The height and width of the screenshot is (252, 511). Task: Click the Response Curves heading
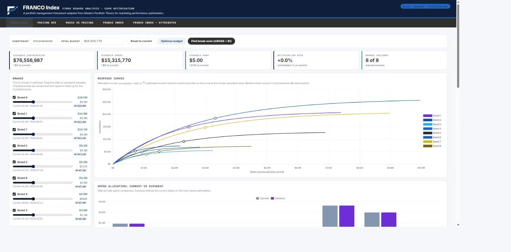[111, 78]
